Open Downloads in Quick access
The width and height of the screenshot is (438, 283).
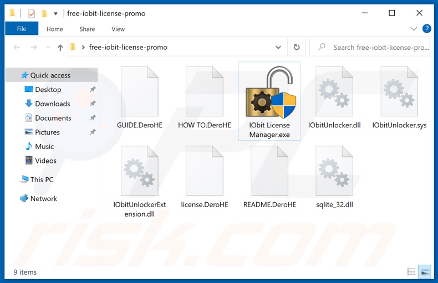[x=52, y=104]
